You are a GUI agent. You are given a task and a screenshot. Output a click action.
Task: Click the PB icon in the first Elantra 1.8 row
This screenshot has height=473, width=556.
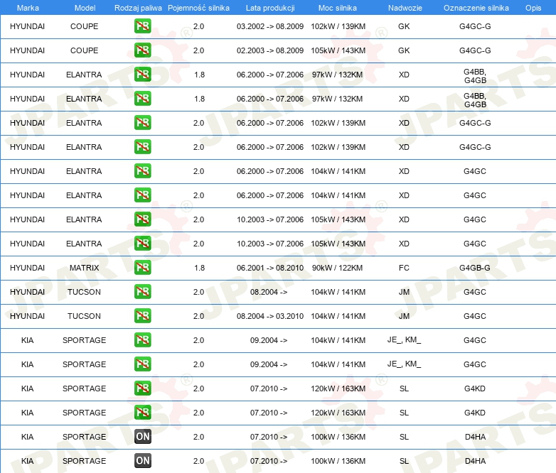coord(142,75)
